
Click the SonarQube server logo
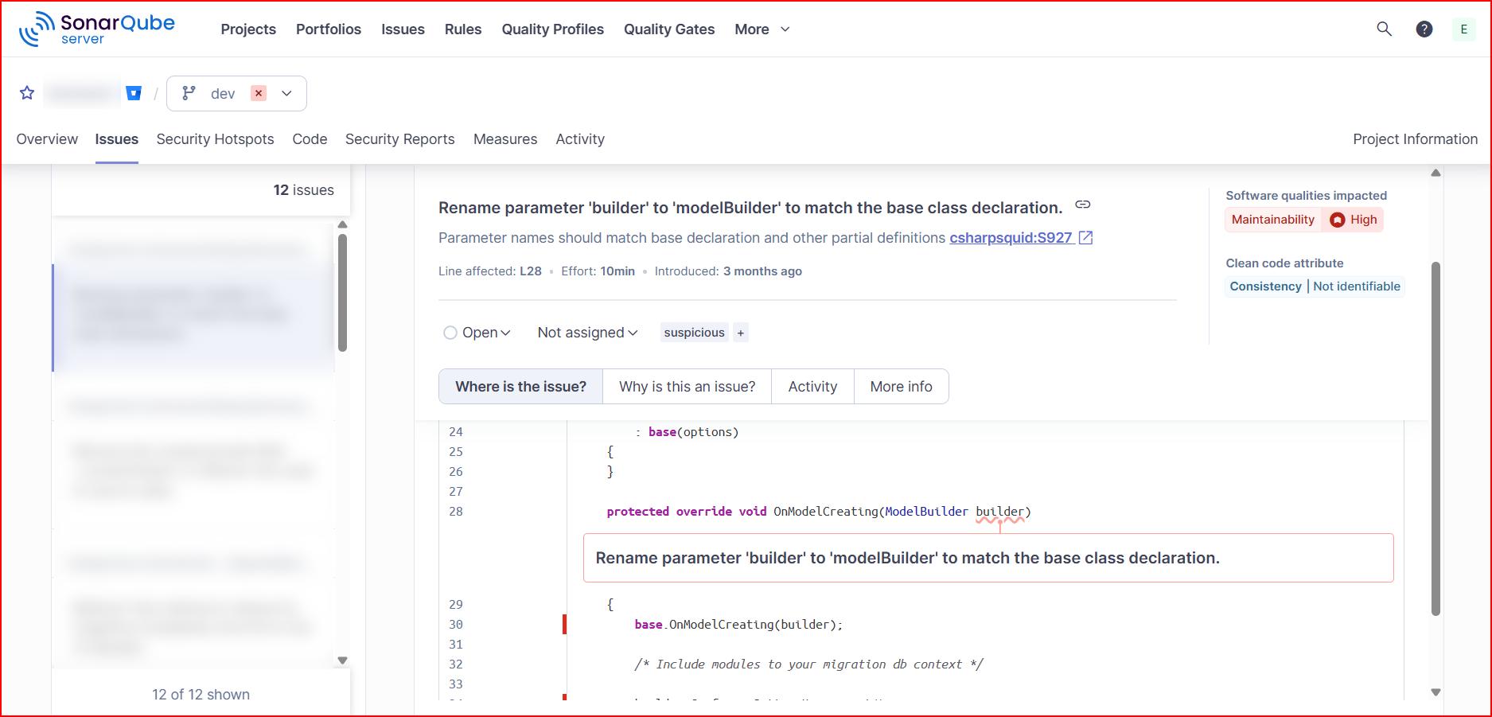click(96, 29)
